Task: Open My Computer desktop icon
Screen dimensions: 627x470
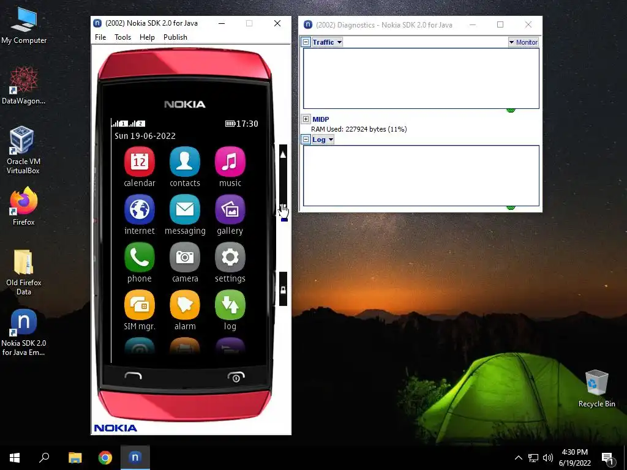Action: (x=24, y=26)
